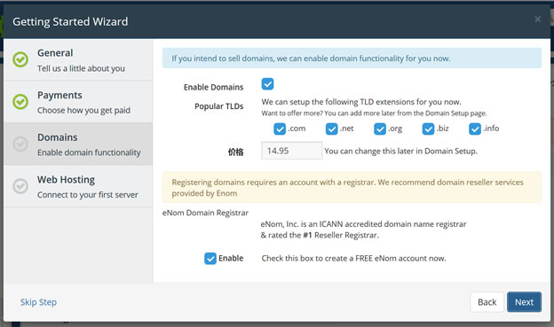
Task: Close the Getting Started Wizard dialog
Action: (x=537, y=19)
